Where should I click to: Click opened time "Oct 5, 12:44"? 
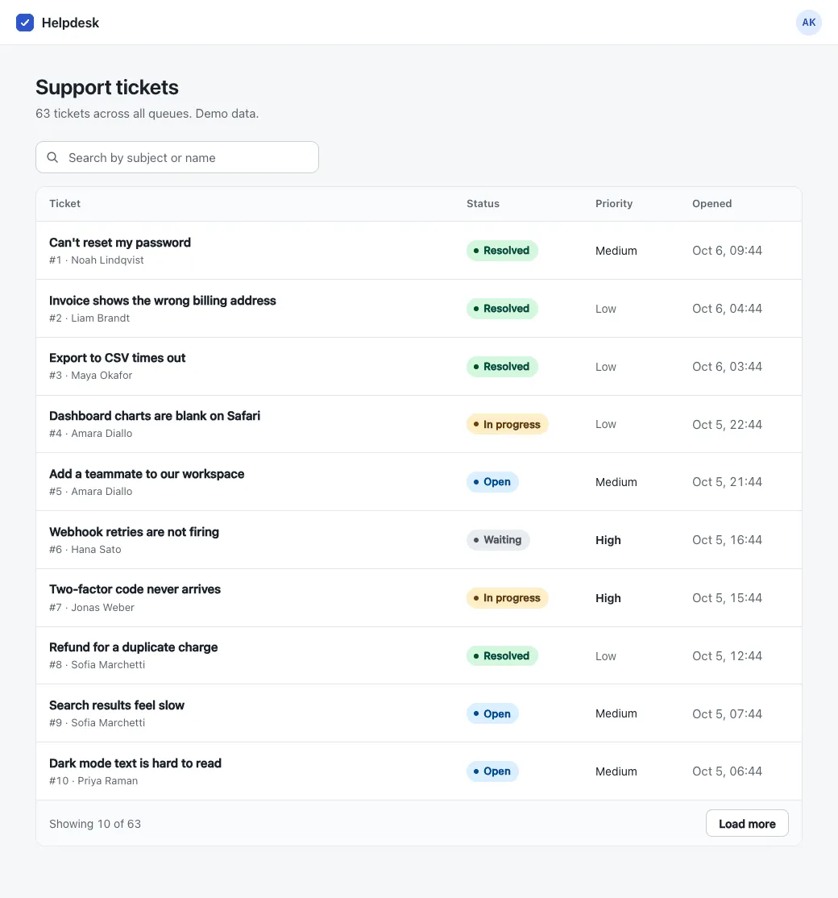727,655
